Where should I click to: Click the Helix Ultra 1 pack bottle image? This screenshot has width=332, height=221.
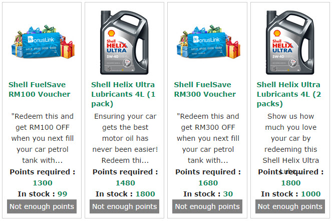pyautogui.click(x=125, y=42)
